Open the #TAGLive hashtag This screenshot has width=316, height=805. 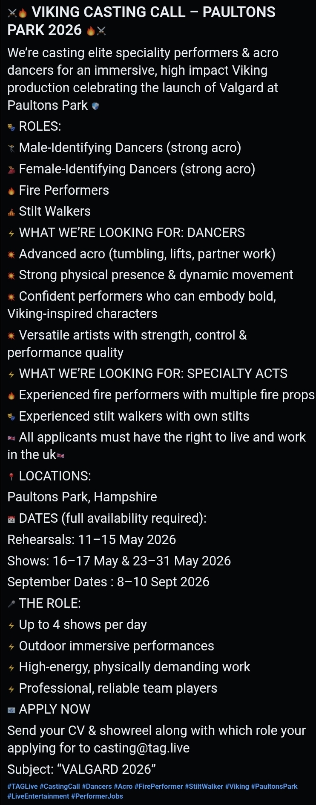22,786
